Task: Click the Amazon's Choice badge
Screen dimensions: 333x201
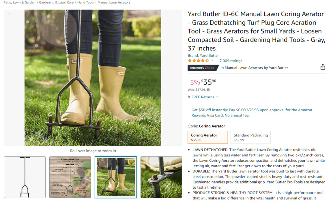Action: coord(203,68)
